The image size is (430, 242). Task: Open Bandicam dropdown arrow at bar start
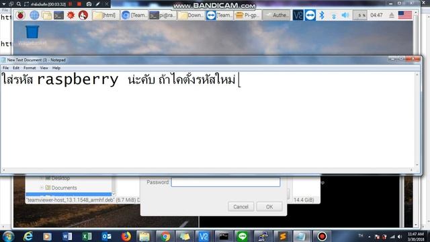[4, 4]
